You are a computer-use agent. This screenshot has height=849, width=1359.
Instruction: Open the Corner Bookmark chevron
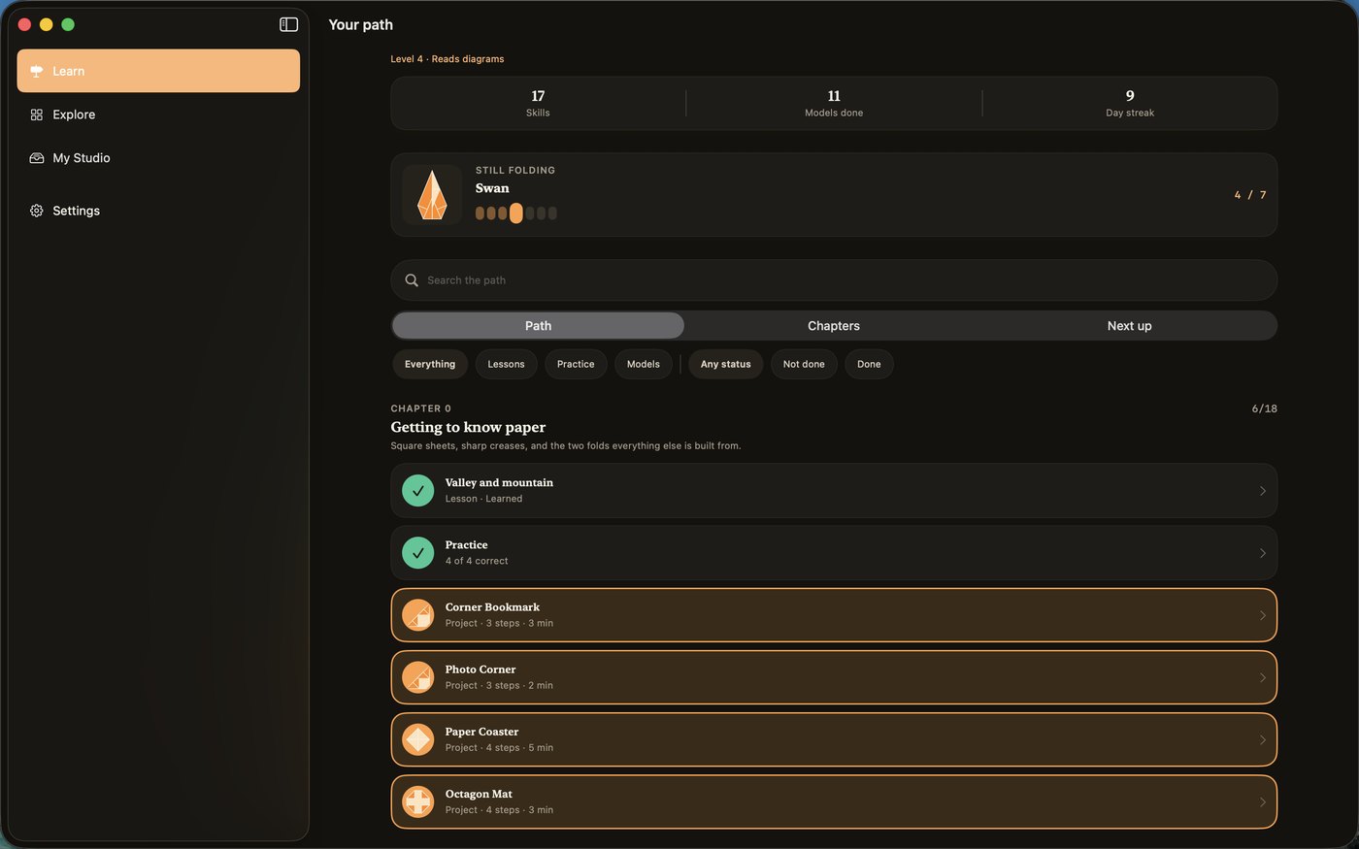pos(1262,615)
